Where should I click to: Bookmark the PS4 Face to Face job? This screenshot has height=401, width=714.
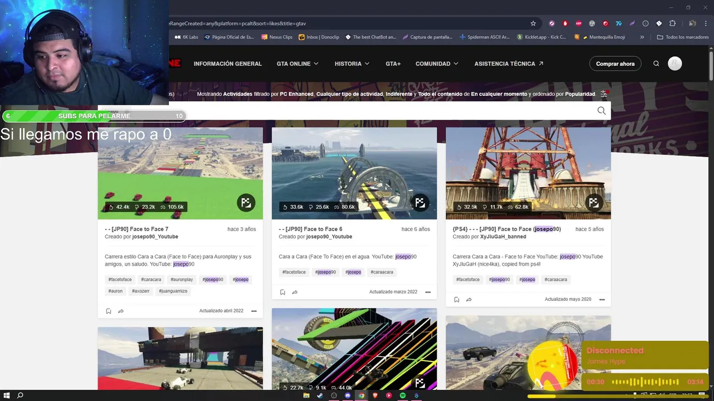[456, 300]
